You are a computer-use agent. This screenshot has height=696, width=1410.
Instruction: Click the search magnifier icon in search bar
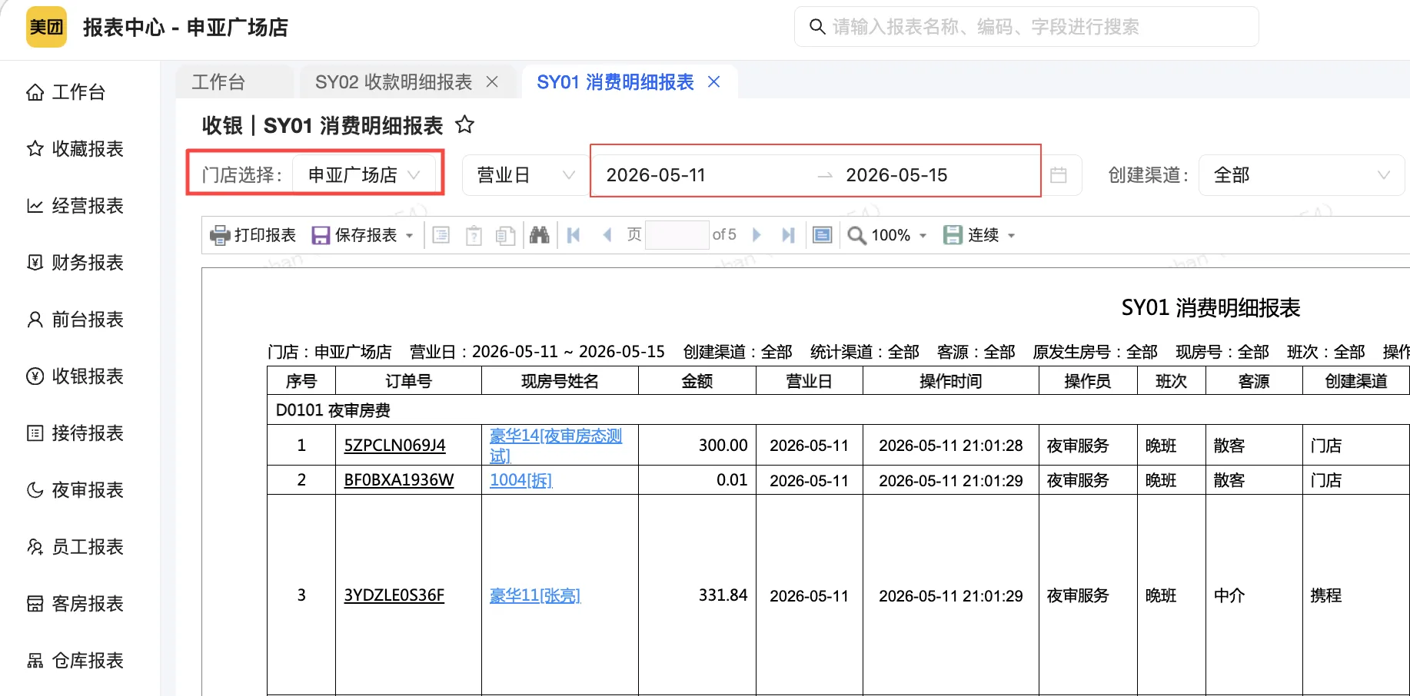(817, 27)
